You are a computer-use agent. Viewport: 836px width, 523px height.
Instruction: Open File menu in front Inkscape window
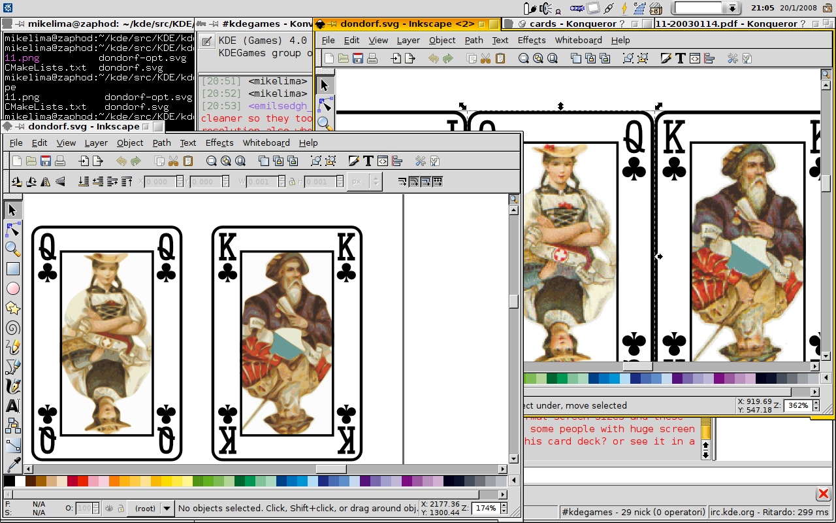click(x=16, y=143)
